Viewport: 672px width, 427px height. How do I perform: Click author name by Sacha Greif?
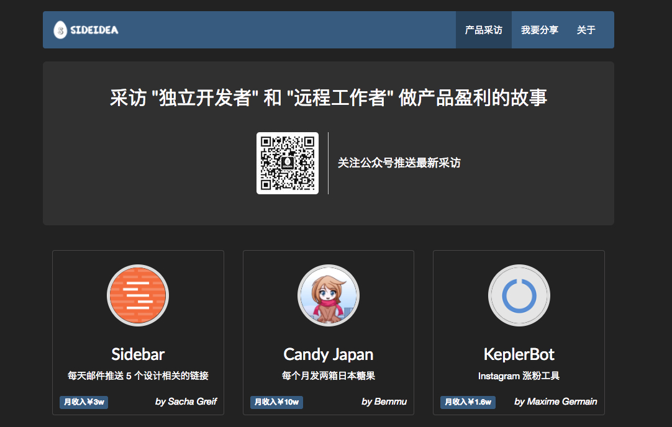click(x=186, y=402)
